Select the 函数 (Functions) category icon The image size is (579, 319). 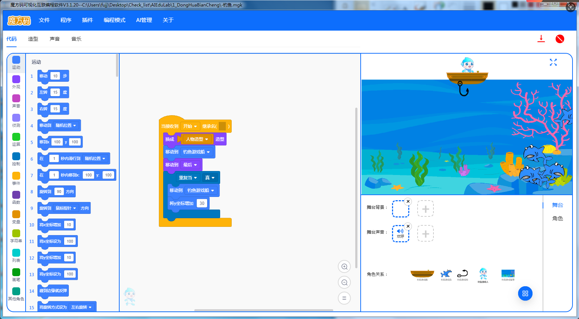pos(16,195)
